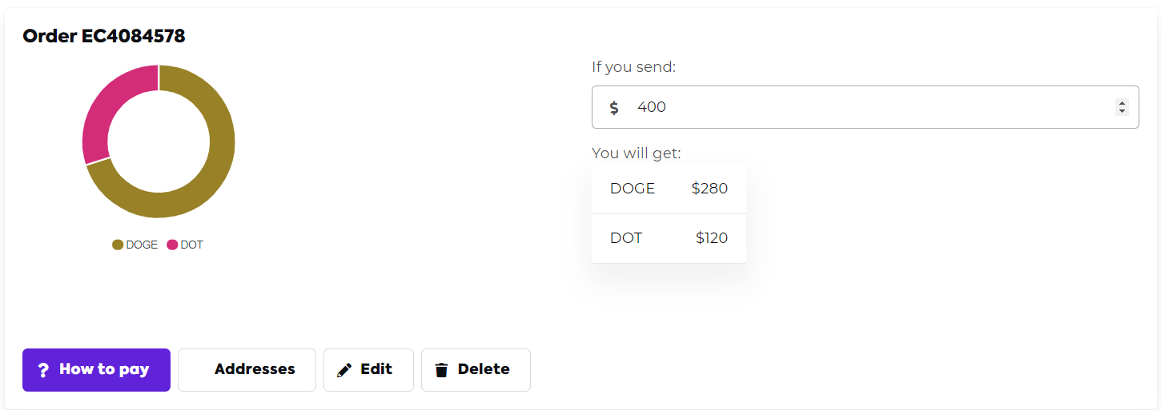
Task: Click the trash can icon beside Delete
Action: (441, 370)
